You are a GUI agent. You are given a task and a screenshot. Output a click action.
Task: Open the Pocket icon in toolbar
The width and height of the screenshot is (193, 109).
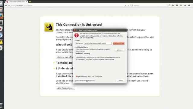click(x=177, y=5)
